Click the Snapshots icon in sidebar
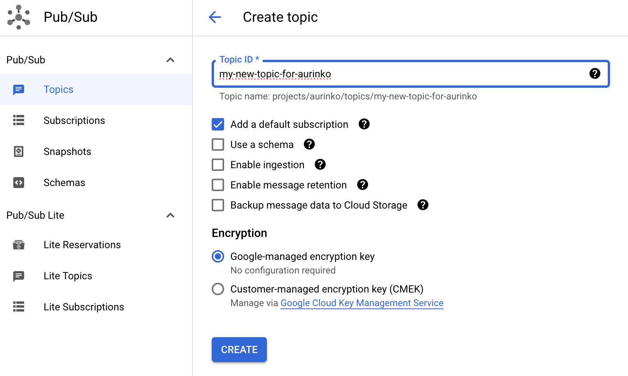The width and height of the screenshot is (628, 376). [19, 151]
